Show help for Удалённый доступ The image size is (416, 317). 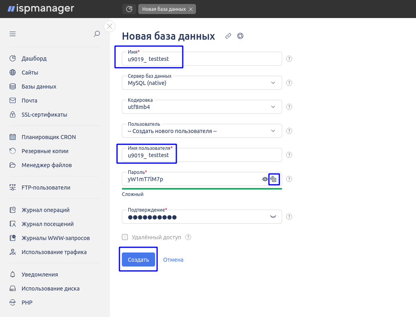[x=188, y=237]
